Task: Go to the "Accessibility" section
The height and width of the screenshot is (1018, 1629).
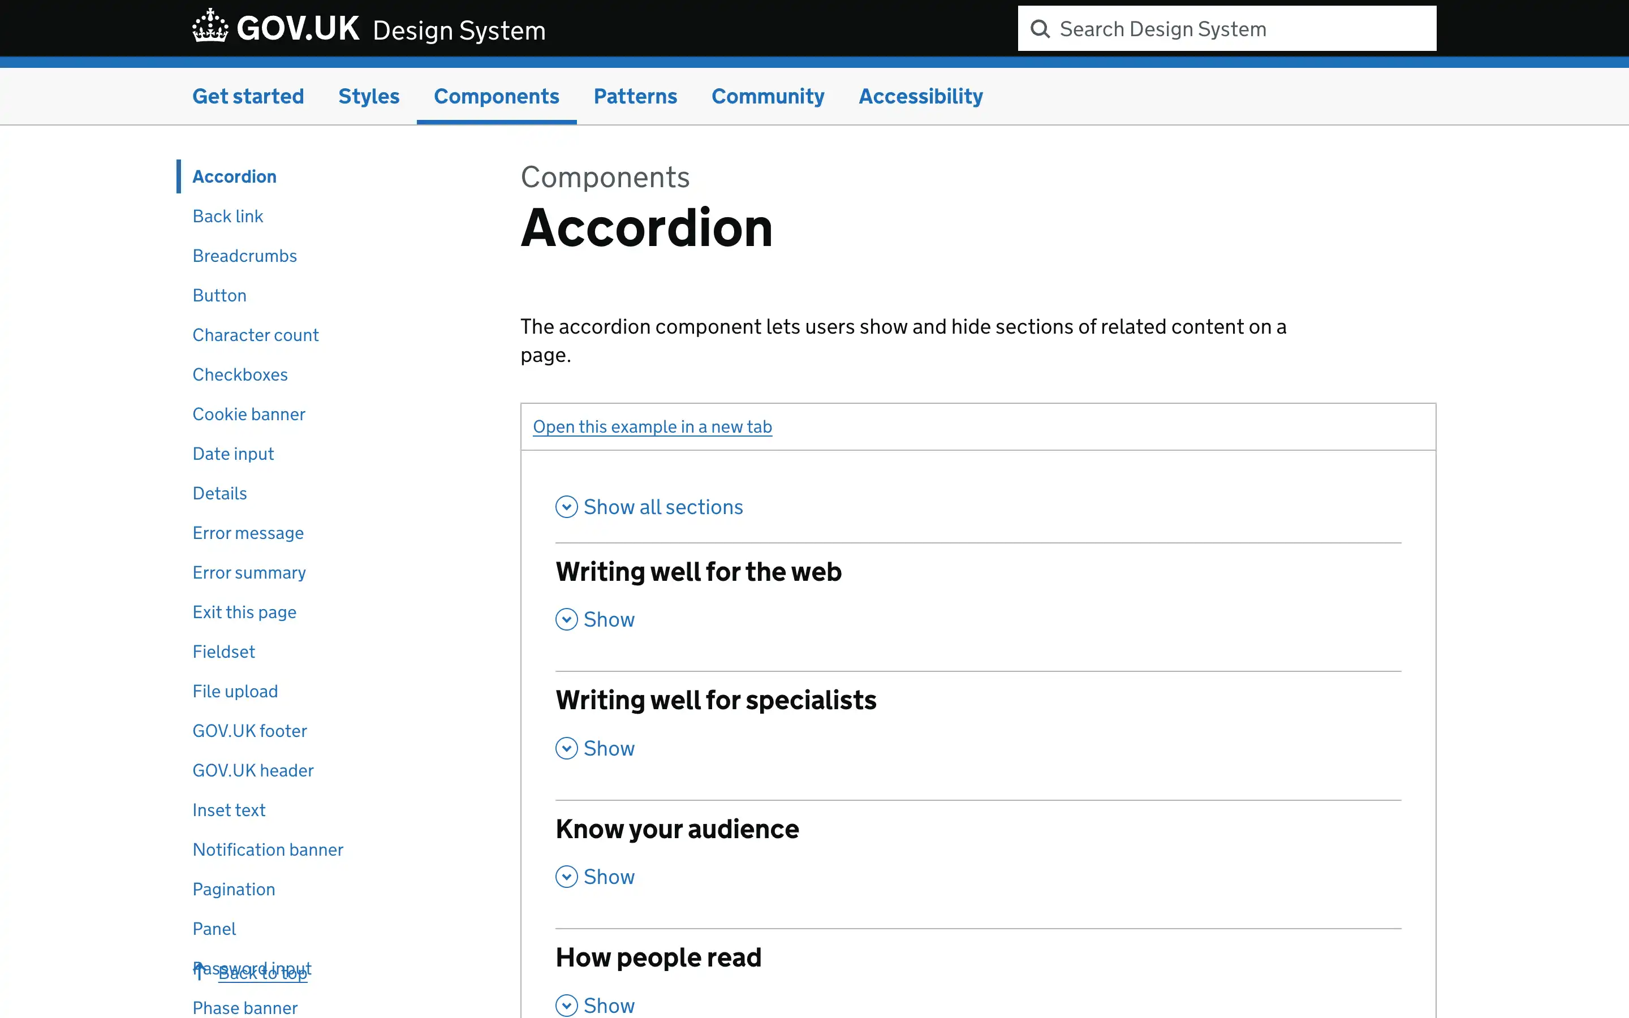Action: click(x=920, y=96)
